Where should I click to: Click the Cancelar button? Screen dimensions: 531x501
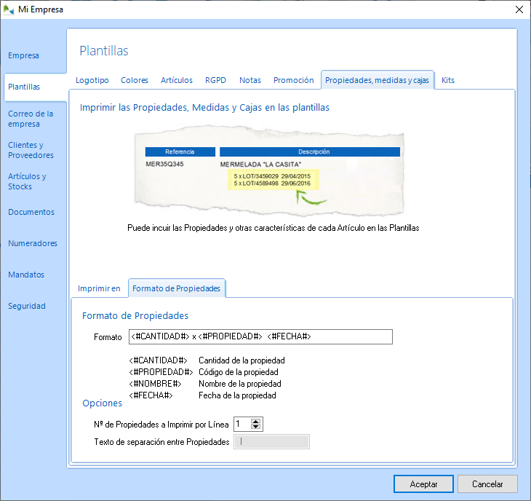[487, 484]
